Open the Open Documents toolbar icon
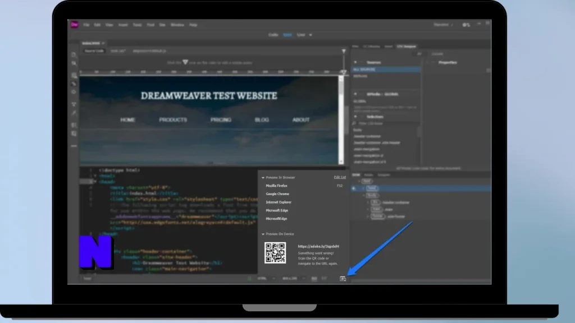The width and height of the screenshot is (575, 323). [74, 54]
